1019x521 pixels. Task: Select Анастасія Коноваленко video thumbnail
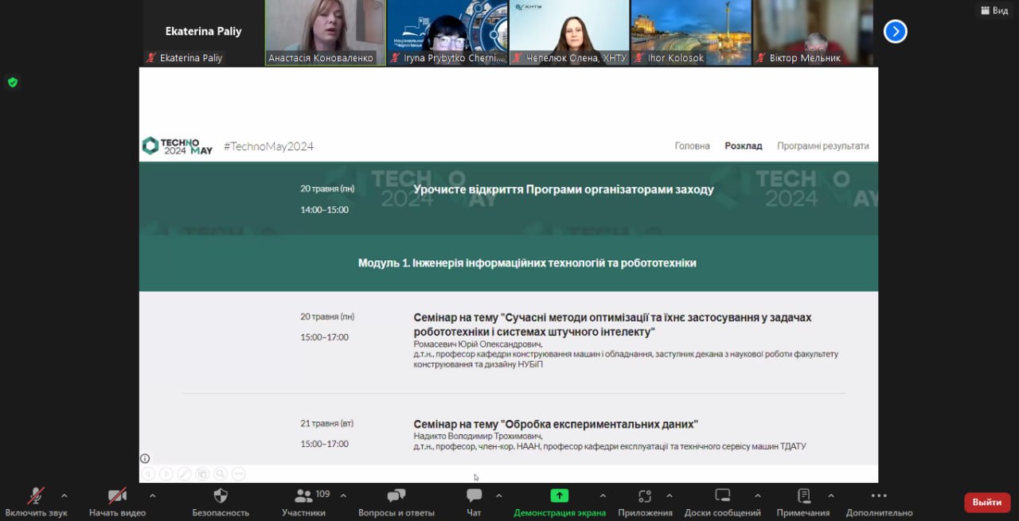click(x=325, y=33)
